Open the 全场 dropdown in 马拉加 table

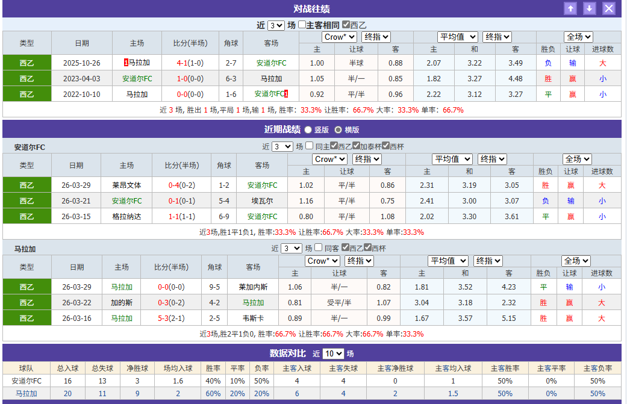[x=576, y=261]
